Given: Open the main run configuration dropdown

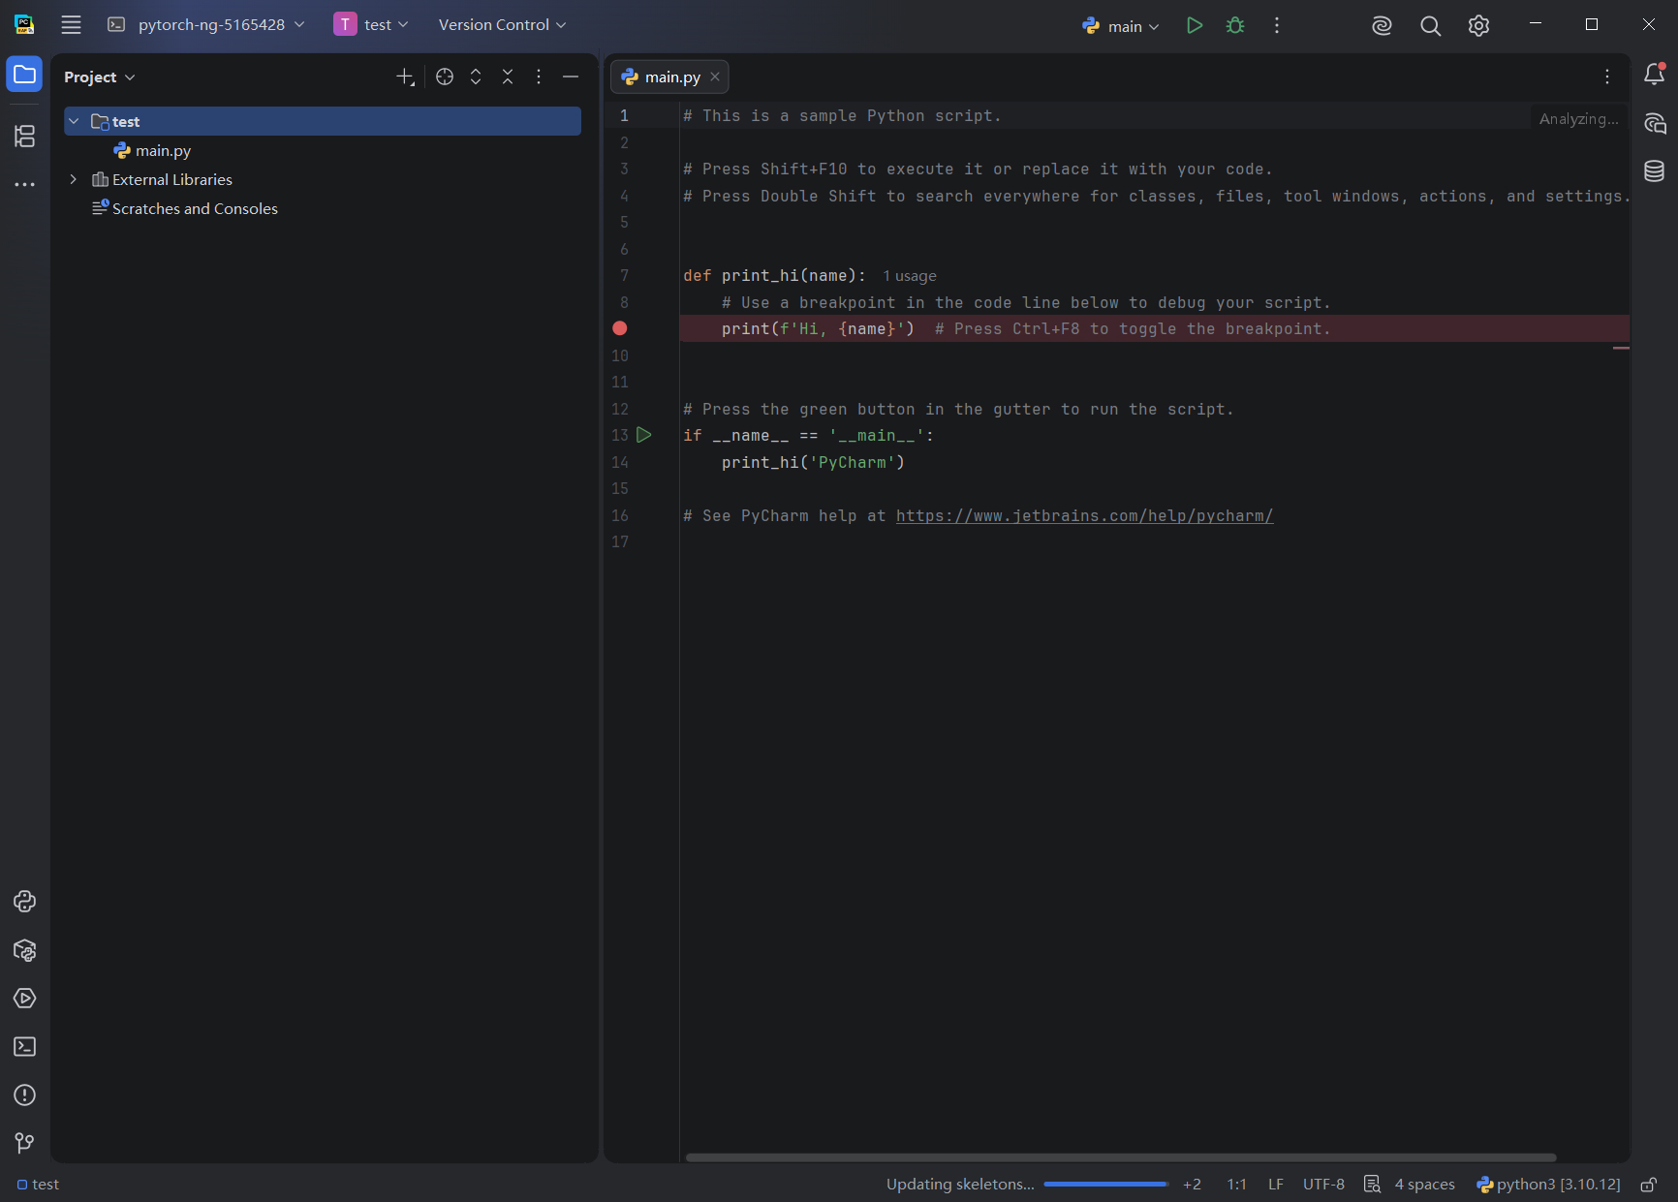Looking at the screenshot, I should [1120, 26].
